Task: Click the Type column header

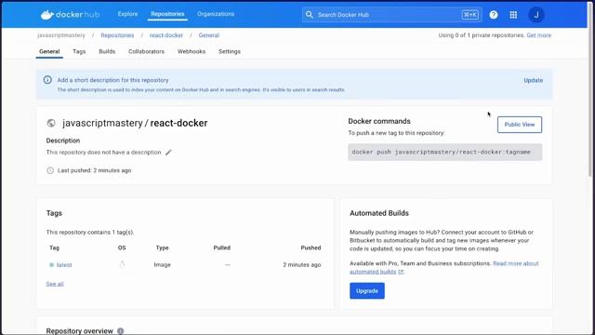Action: (162, 248)
